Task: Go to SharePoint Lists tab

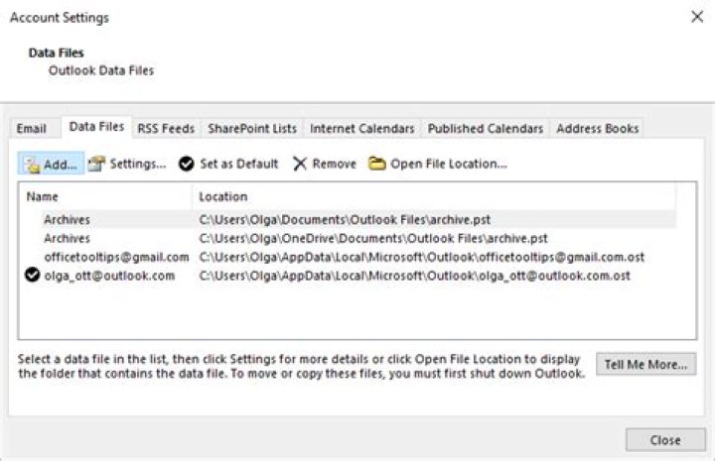Action: 252,128
